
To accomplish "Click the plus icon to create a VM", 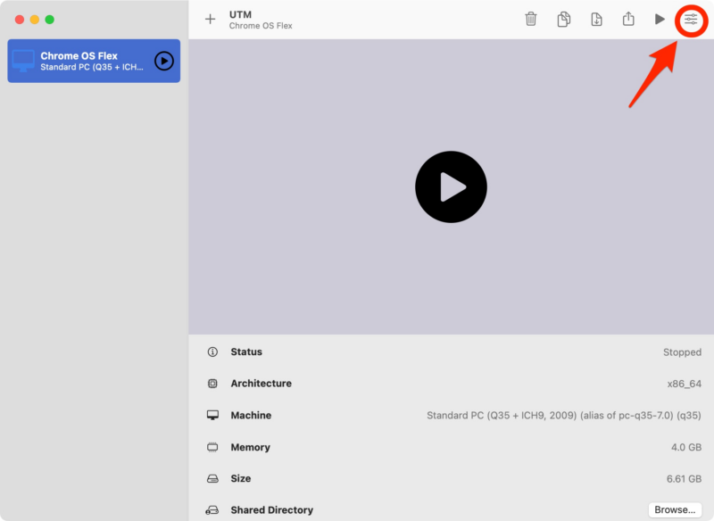I will (x=210, y=19).
